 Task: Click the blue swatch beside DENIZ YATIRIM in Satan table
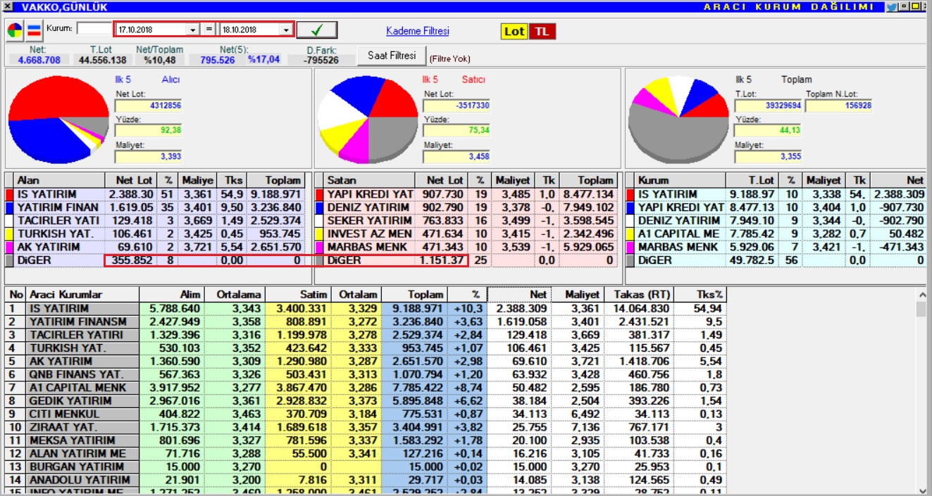319,208
